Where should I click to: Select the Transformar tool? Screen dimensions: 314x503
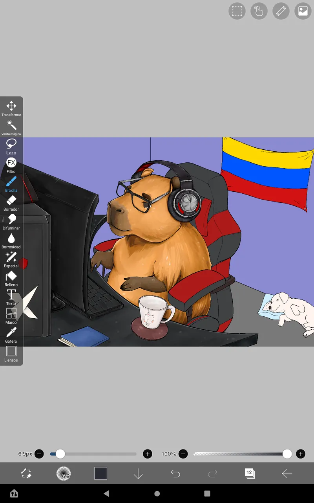[x=11, y=108]
